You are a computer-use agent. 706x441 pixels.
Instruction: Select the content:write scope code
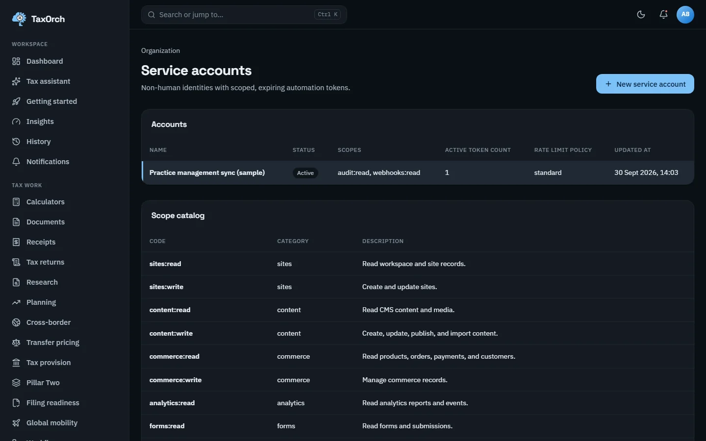point(171,333)
